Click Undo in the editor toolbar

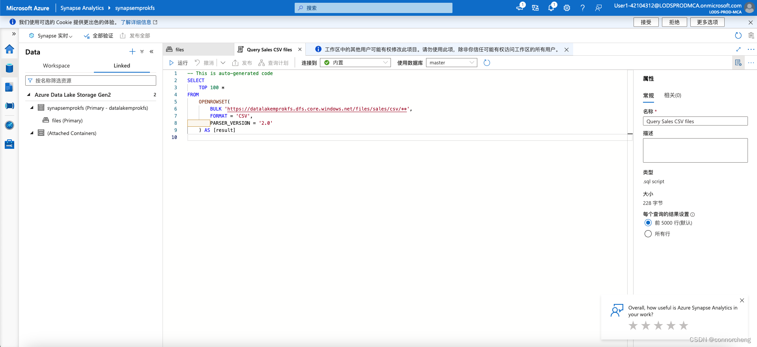pyautogui.click(x=204, y=63)
